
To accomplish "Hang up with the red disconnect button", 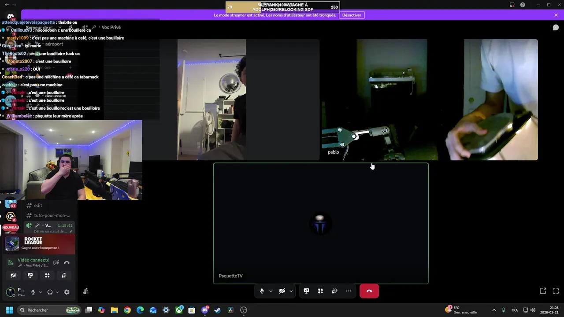I will pos(369,291).
